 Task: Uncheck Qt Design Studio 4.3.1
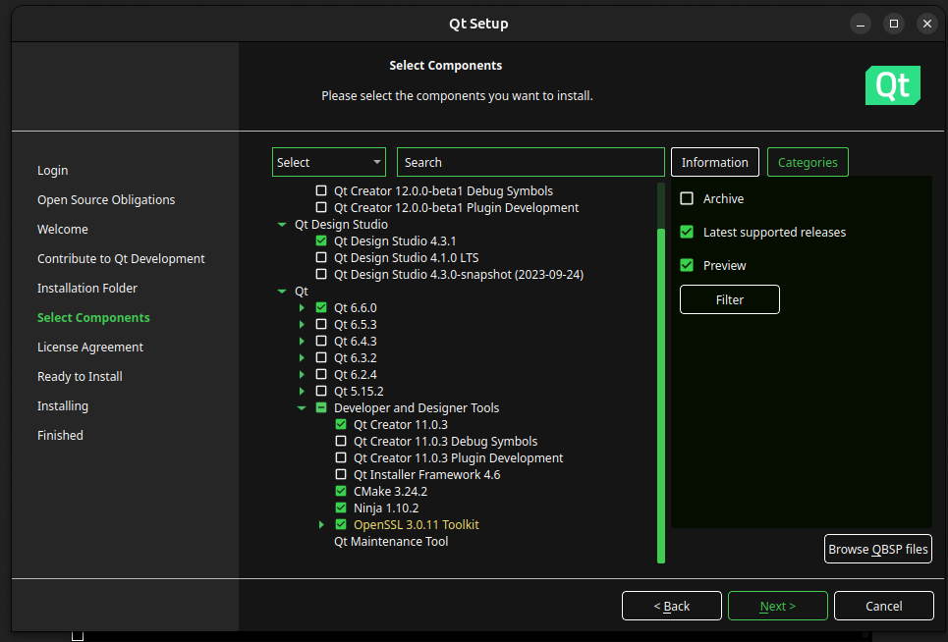[321, 241]
